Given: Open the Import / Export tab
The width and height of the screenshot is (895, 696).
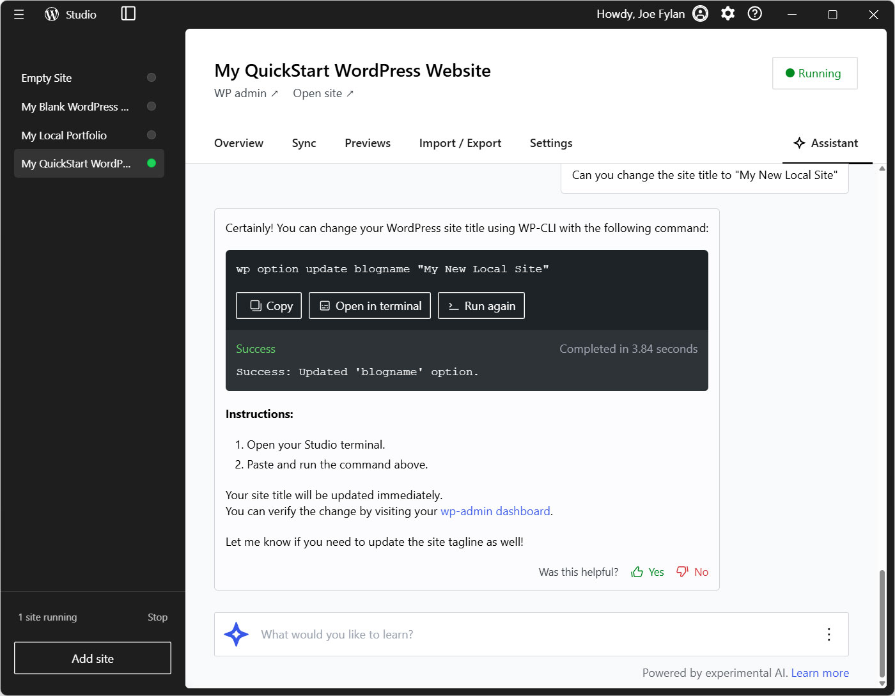Looking at the screenshot, I should click(x=460, y=143).
